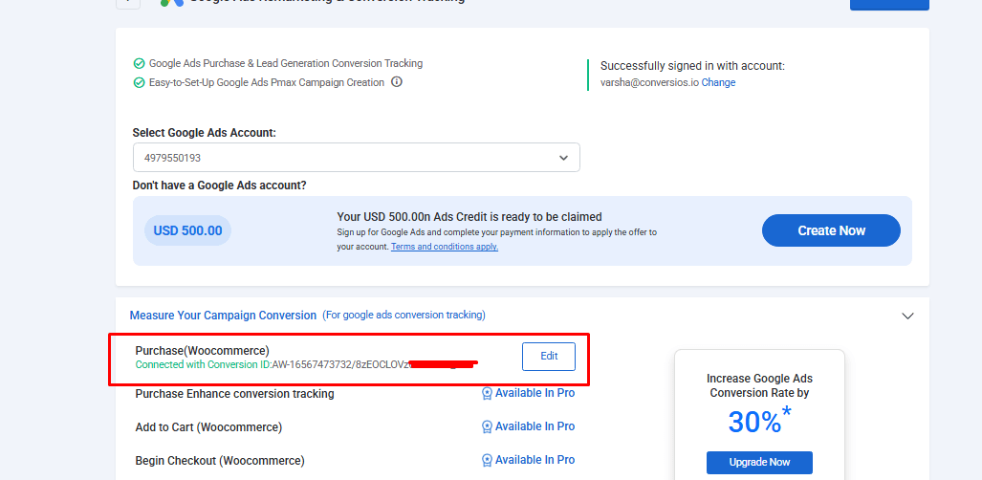Click the Pro badge icon for Begin Checkout
Image resolution: width=982 pixels, height=480 pixels.
(x=487, y=461)
